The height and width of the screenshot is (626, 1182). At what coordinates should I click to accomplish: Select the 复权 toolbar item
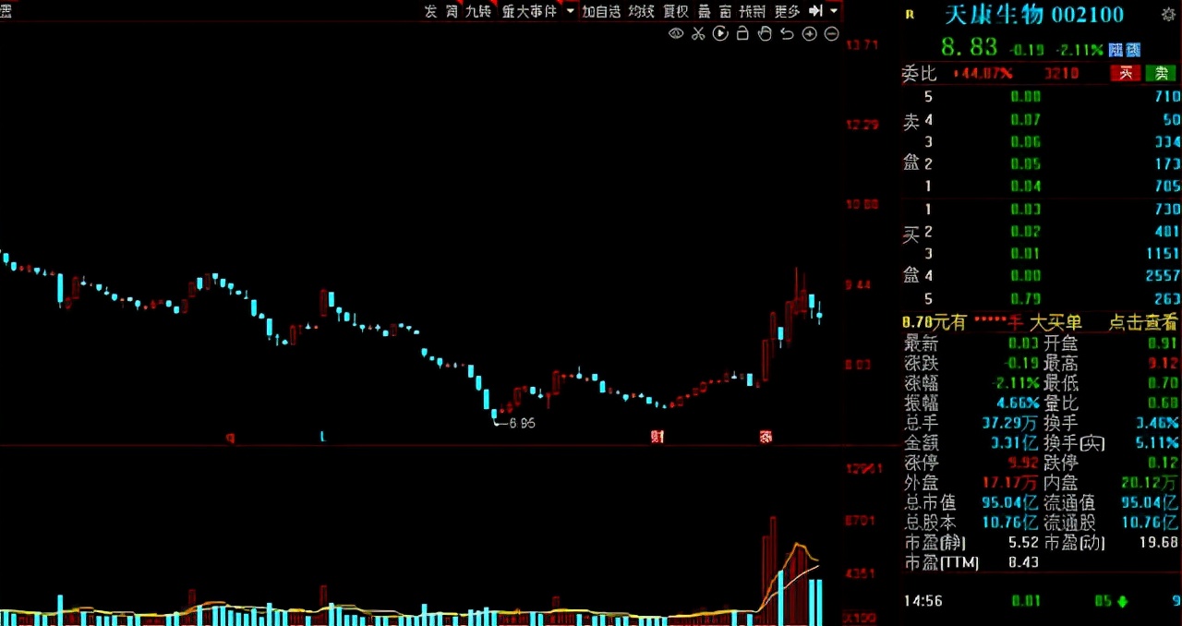click(676, 11)
